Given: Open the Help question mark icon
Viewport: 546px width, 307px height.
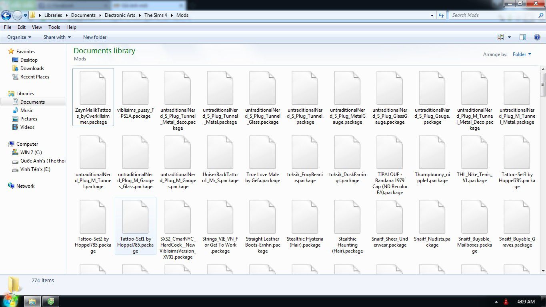Looking at the screenshot, I should point(537,37).
